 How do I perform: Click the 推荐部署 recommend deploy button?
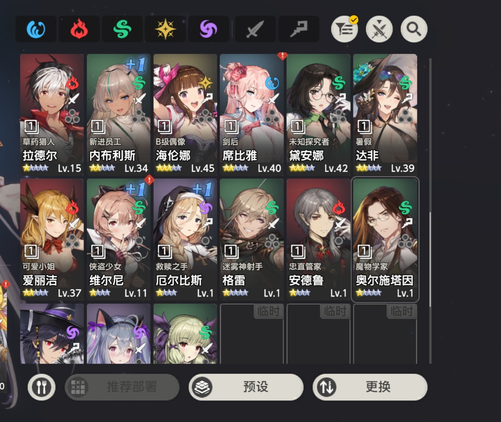tap(122, 387)
